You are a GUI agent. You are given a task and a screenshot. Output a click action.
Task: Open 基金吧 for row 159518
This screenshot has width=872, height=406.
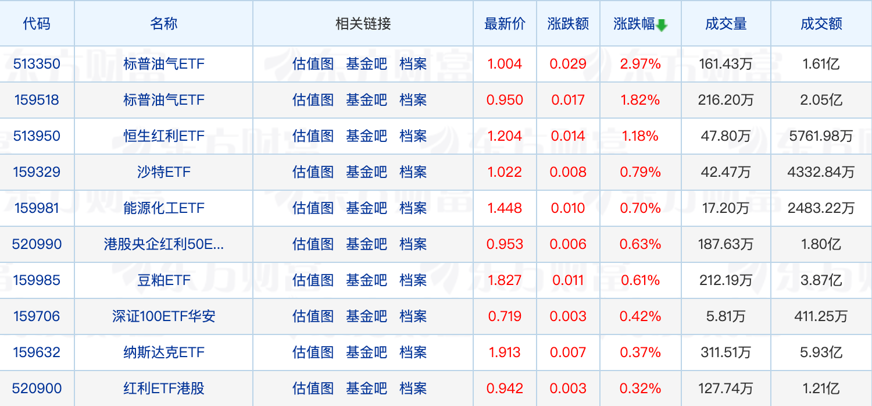[x=366, y=100]
